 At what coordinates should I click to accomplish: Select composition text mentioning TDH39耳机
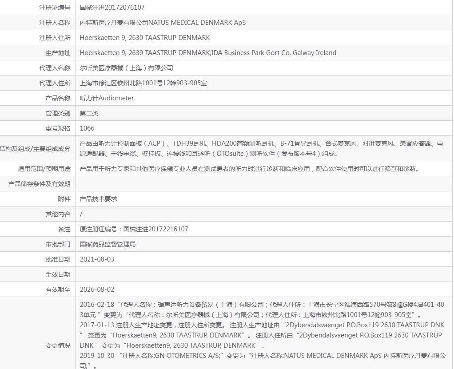click(262, 148)
